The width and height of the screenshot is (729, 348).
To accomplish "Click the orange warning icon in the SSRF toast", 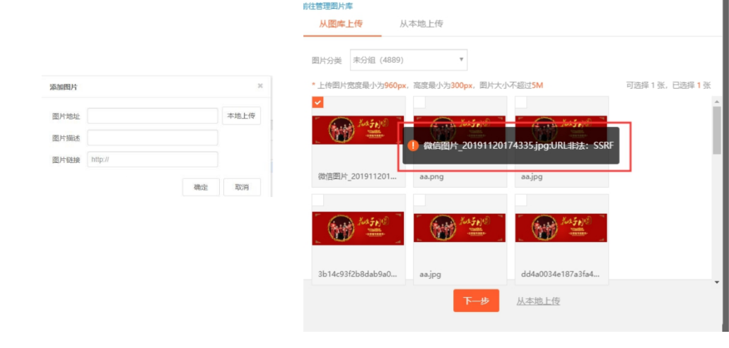I will click(x=413, y=145).
